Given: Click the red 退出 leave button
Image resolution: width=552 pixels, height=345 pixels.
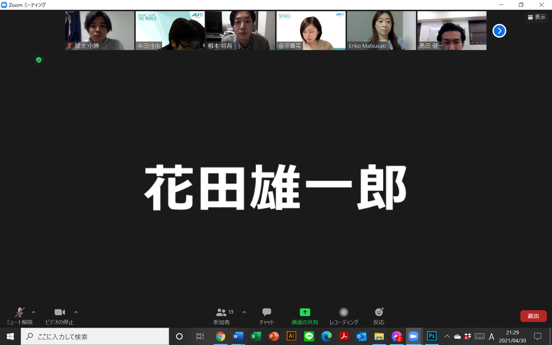Looking at the screenshot, I should point(533,316).
